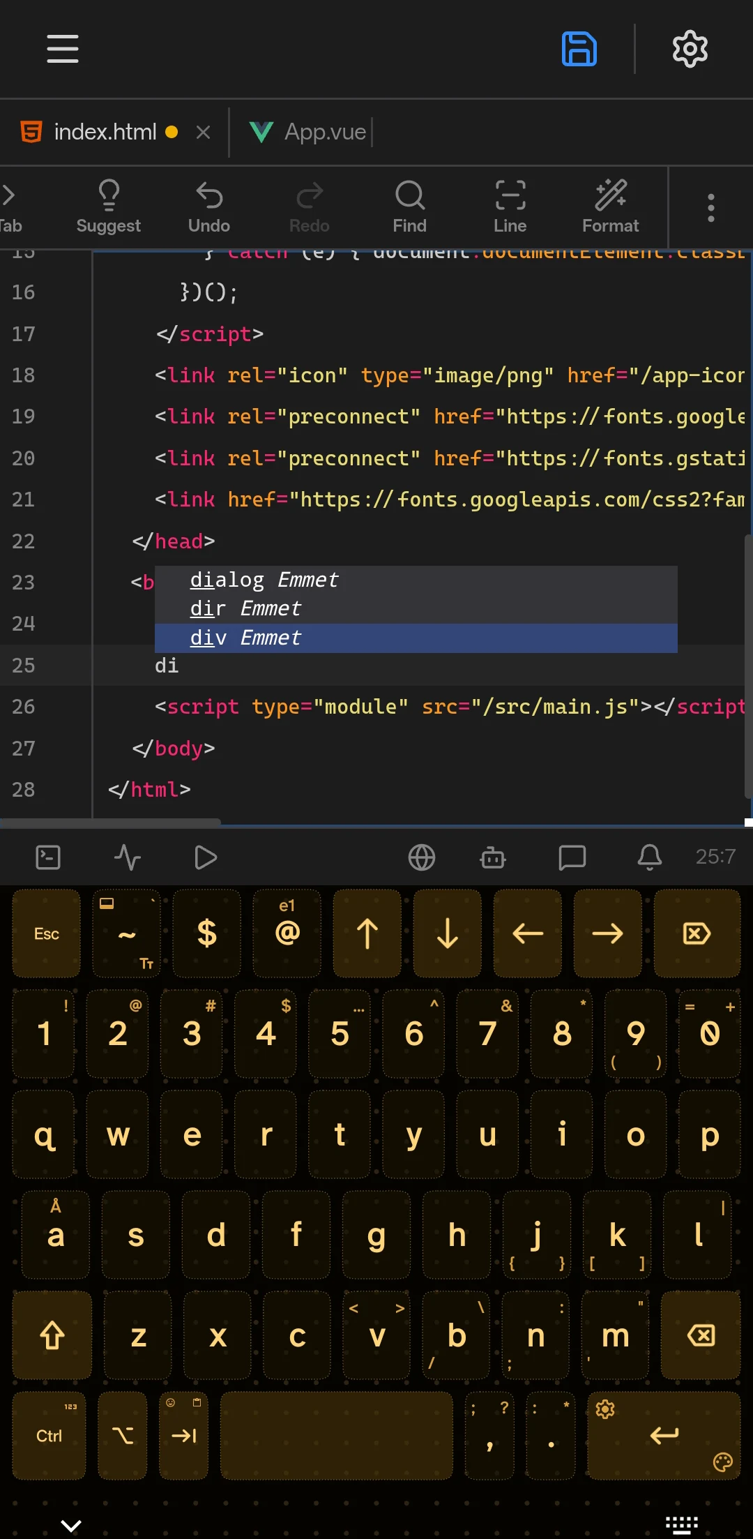Open Find search tool

point(410,207)
